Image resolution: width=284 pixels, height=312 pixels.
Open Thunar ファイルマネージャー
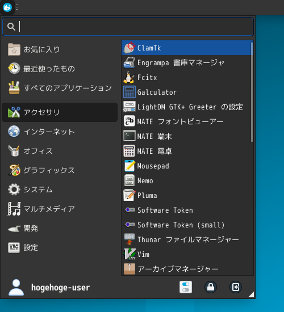pos(187,239)
